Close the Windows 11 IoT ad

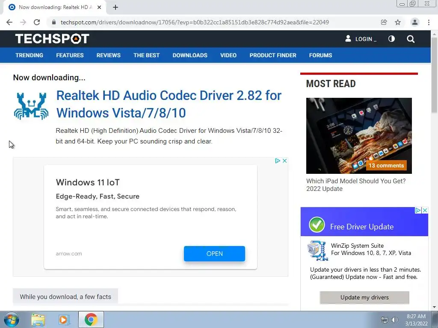point(284,161)
